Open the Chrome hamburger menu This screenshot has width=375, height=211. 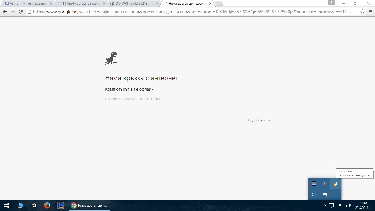[x=370, y=12]
